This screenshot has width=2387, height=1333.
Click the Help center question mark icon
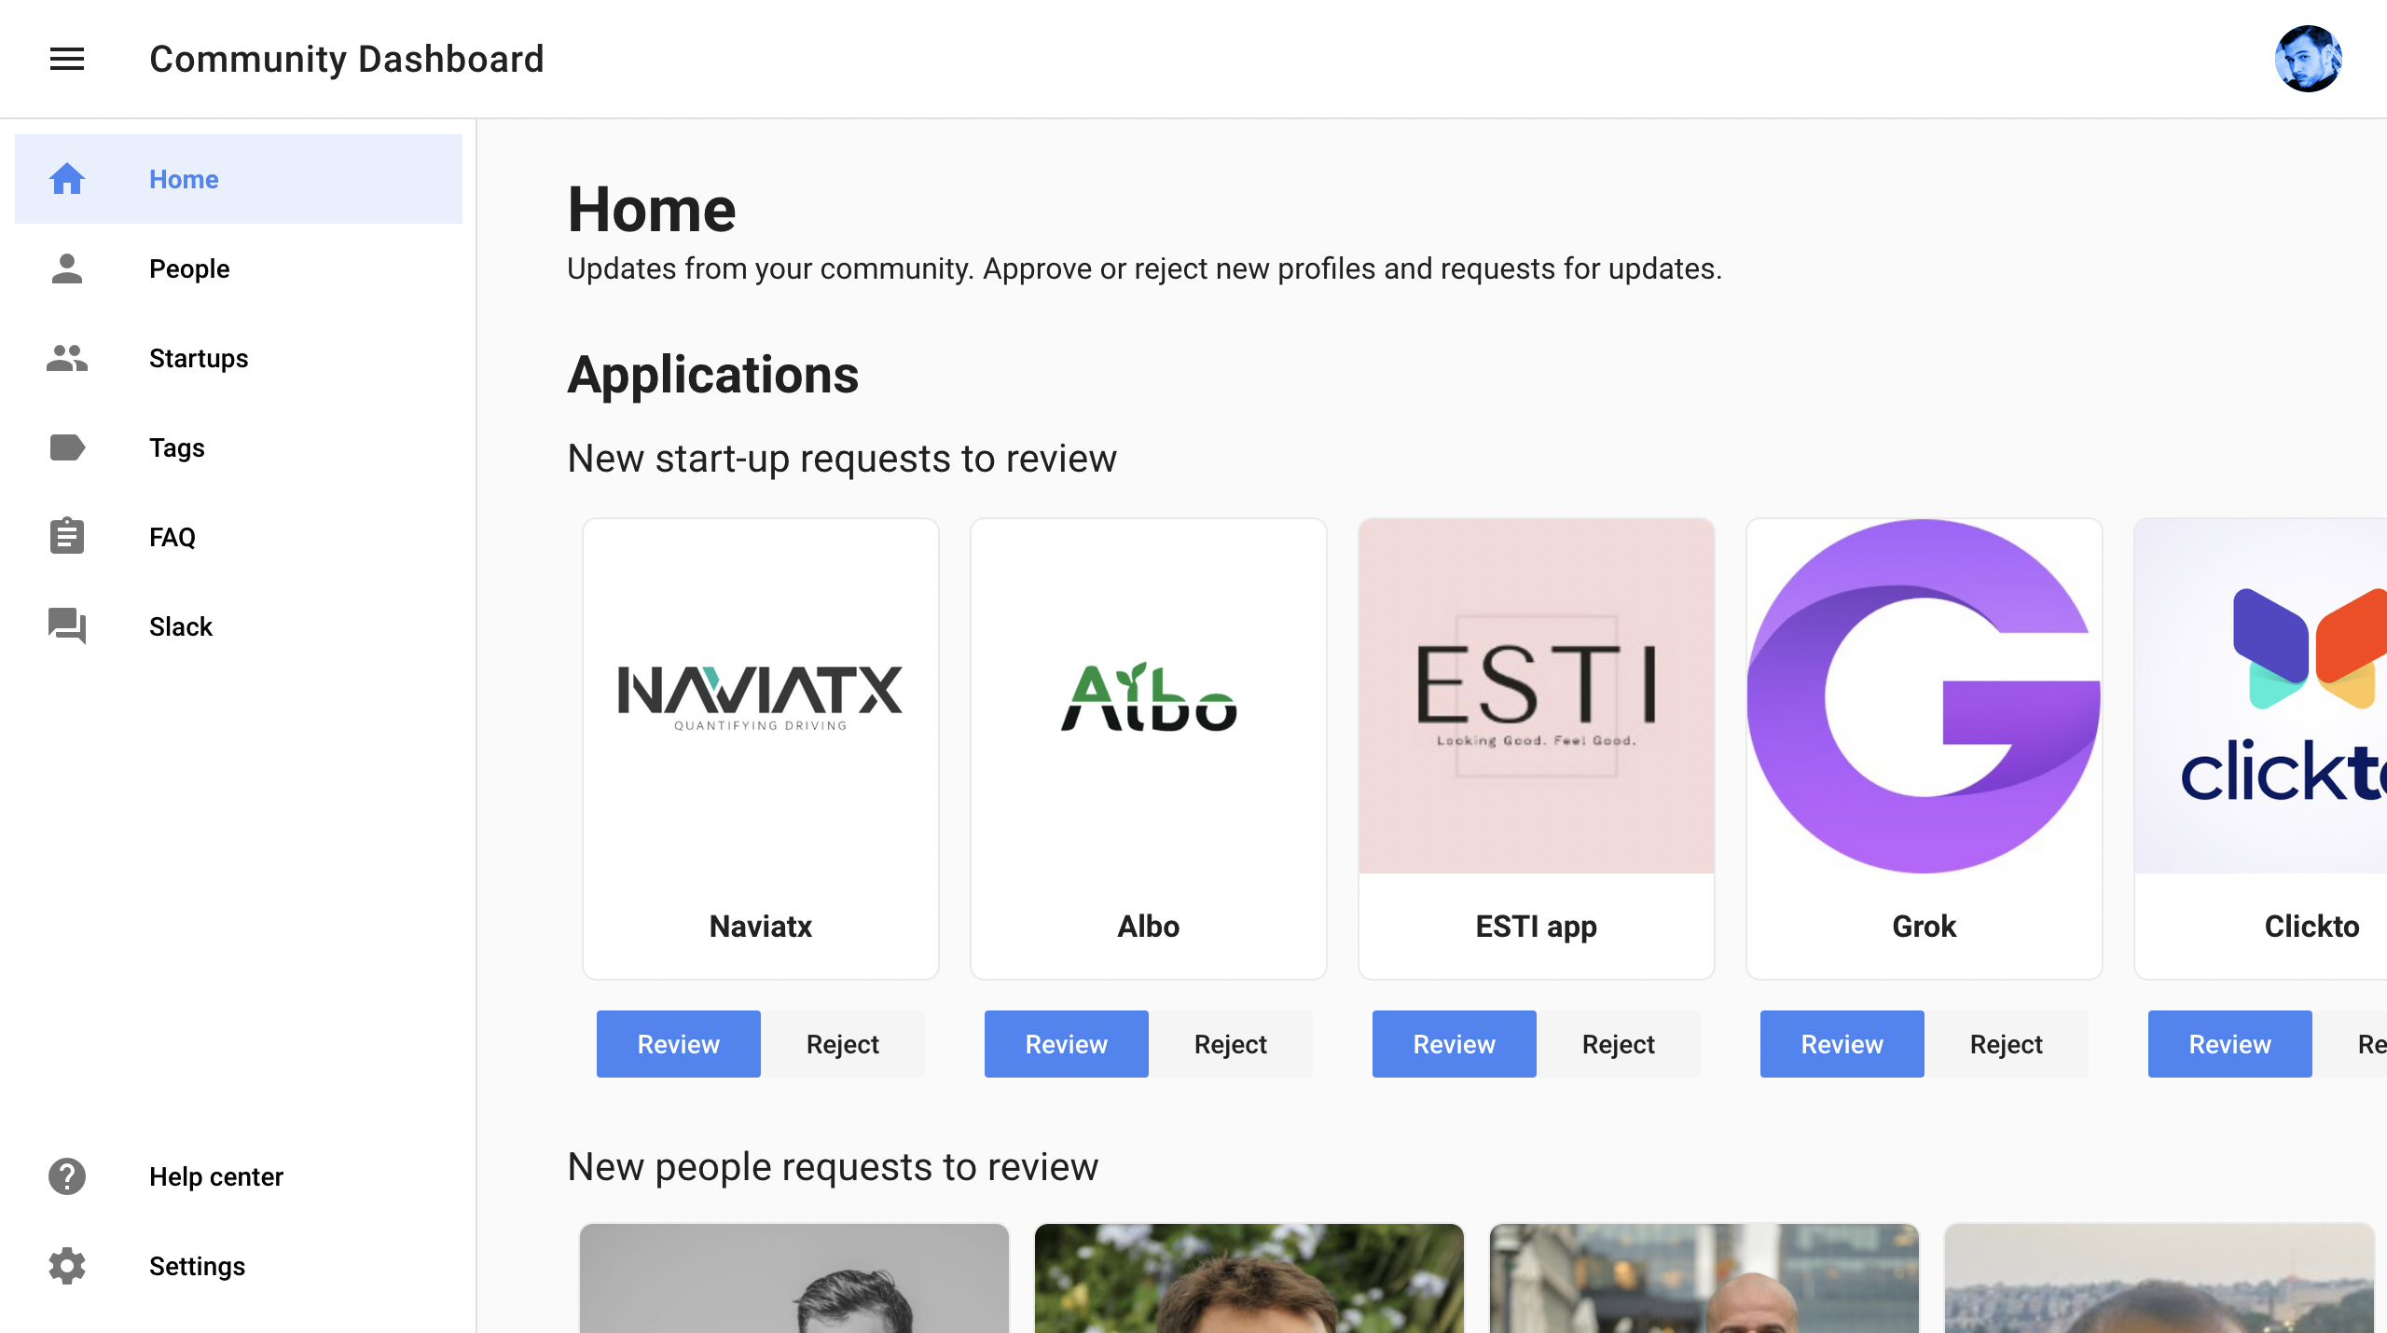tap(67, 1176)
